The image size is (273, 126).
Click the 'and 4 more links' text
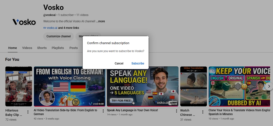(x=69, y=28)
